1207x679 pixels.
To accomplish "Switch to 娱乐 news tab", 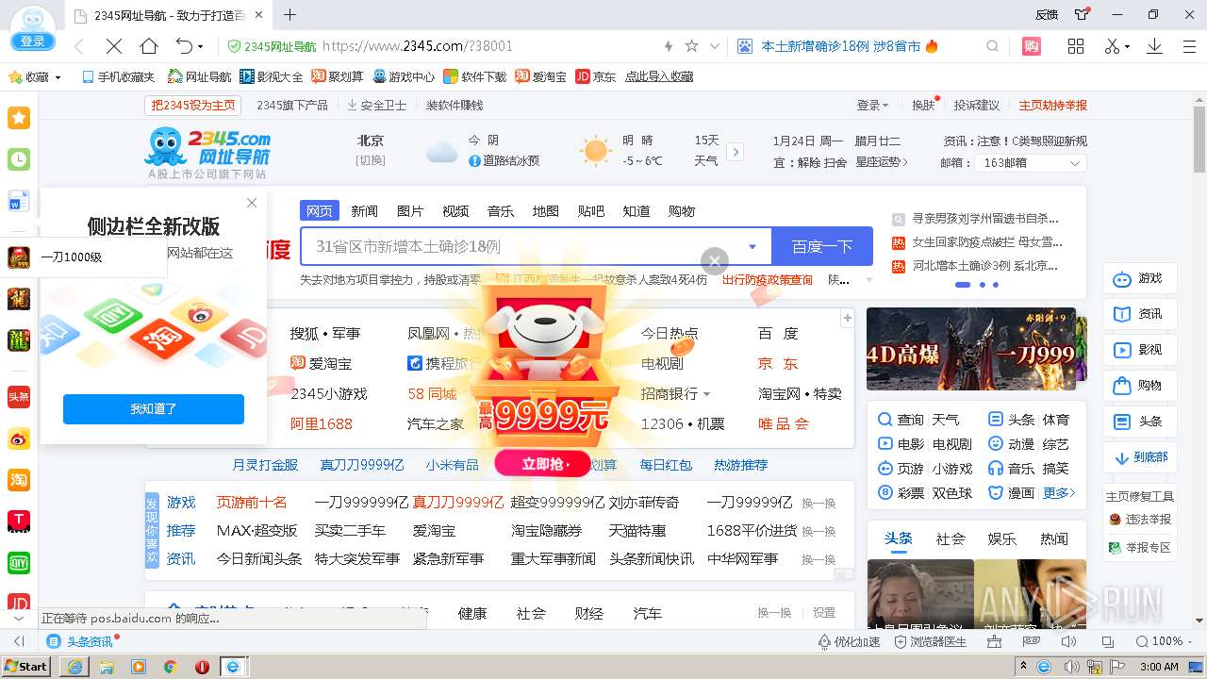I will tap(1001, 538).
